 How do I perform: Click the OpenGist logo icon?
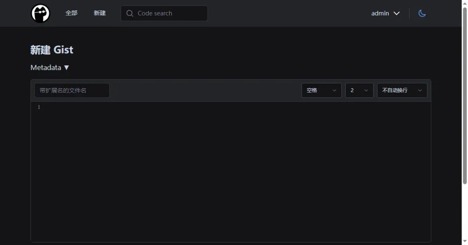coord(40,13)
